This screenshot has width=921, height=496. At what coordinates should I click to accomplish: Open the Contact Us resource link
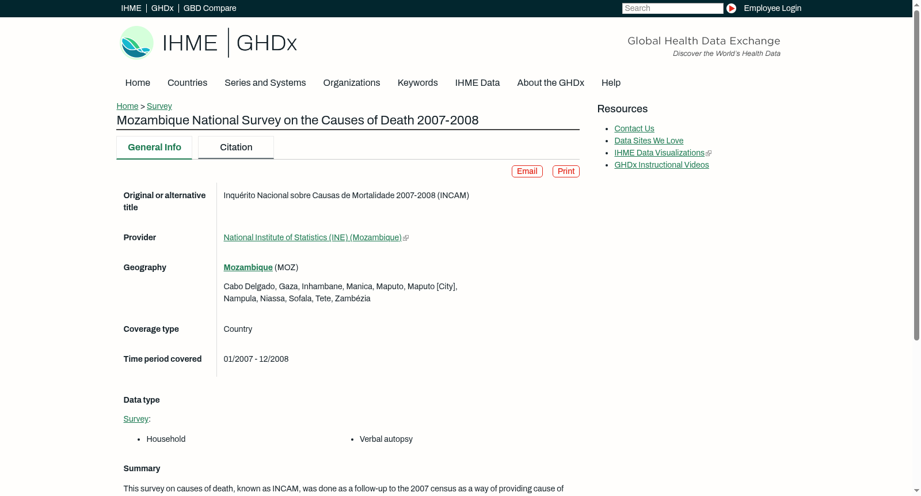634,129
